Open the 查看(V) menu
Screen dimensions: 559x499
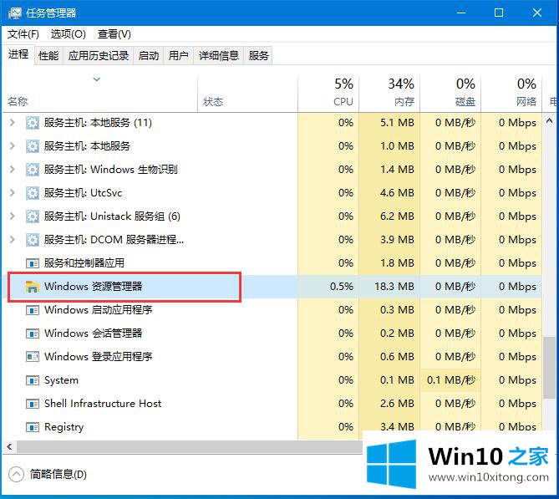tap(114, 34)
